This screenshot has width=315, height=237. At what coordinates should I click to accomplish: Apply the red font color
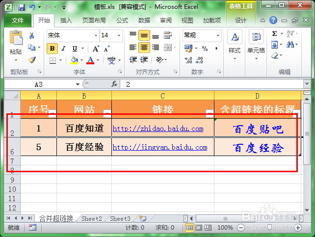[90, 60]
